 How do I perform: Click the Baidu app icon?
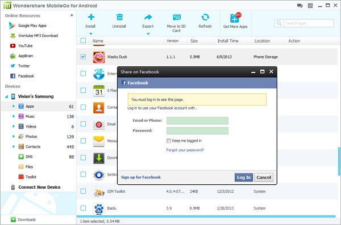point(99,209)
